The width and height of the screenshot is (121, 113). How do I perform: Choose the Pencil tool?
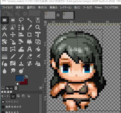[x=13, y=56]
